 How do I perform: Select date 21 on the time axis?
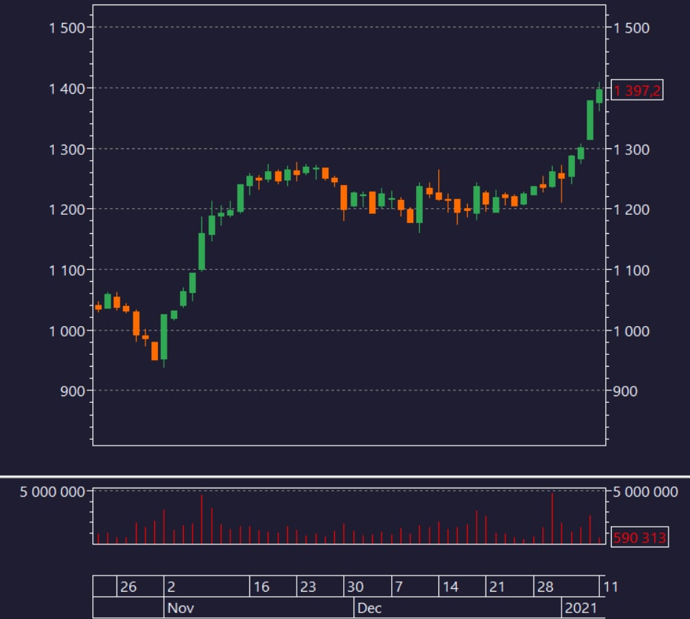click(497, 587)
